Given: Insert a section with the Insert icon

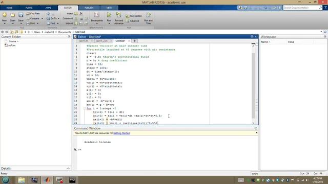Looking at the screenshot, I should pyautogui.click(x=76, y=13).
